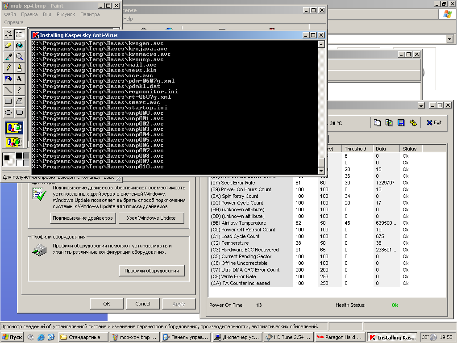Select the Polygon tool in Paint

[x=20, y=101]
